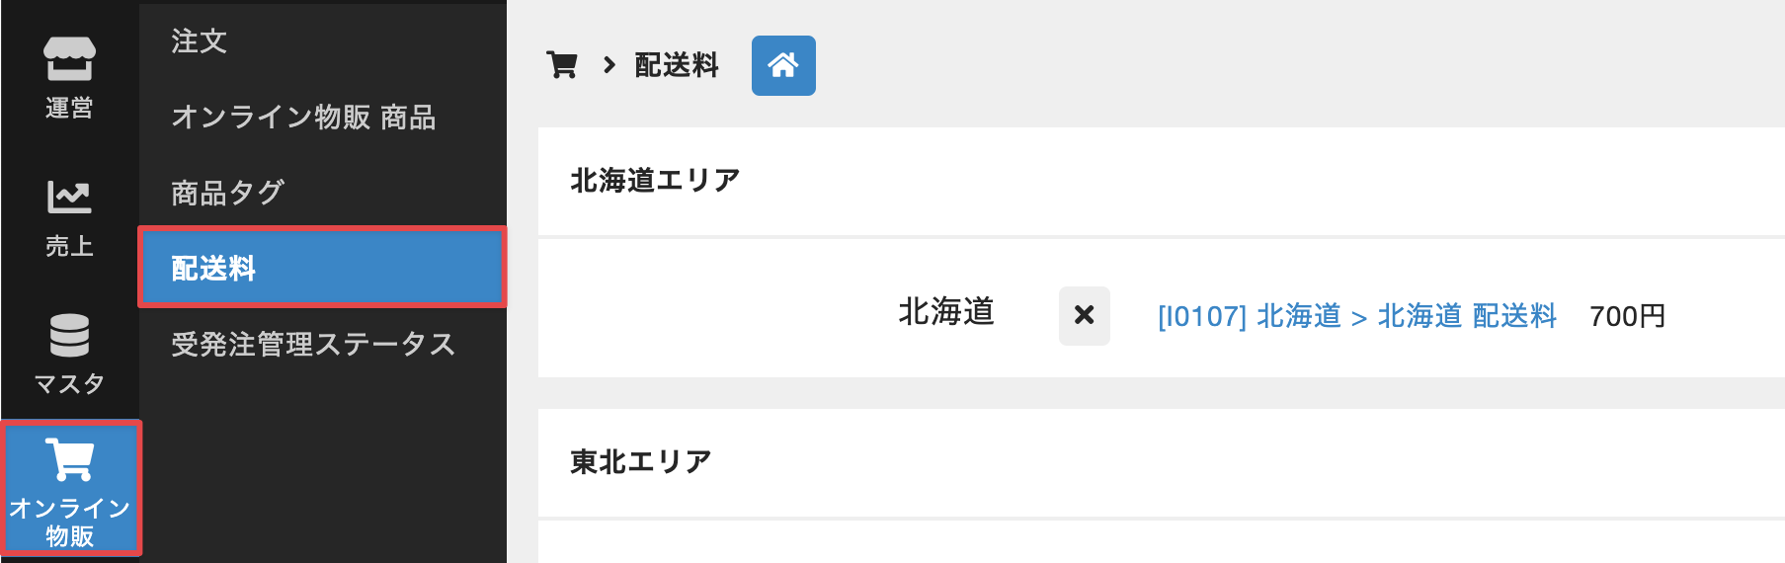The image size is (1785, 563).
Task: Open the オンライン物販 商品 menu item
Action: pos(303,118)
